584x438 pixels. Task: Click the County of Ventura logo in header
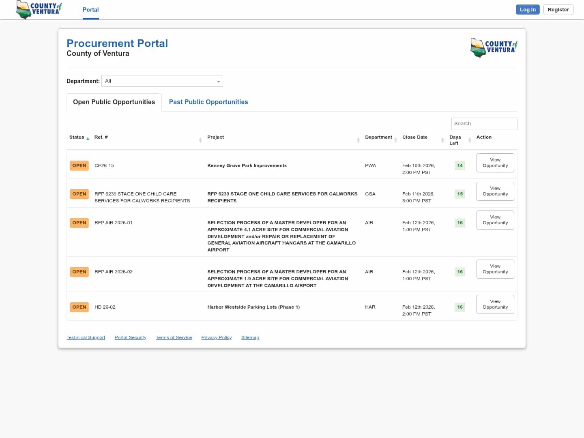pyautogui.click(x=39, y=9)
